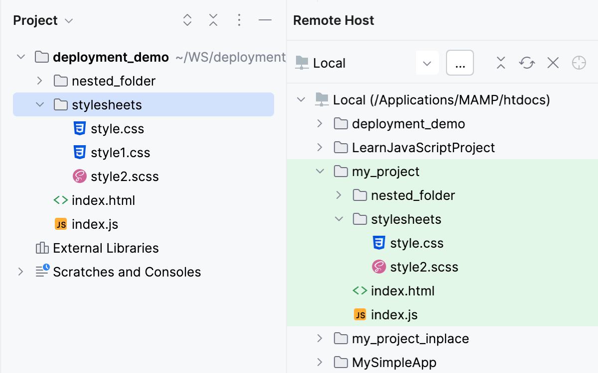The width and height of the screenshot is (598, 373).
Task: Open the Local server dropdown
Action: pos(427,63)
